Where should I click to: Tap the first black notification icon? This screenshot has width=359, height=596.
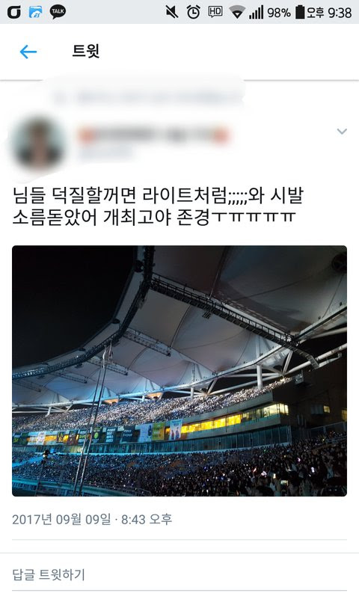click(14, 12)
